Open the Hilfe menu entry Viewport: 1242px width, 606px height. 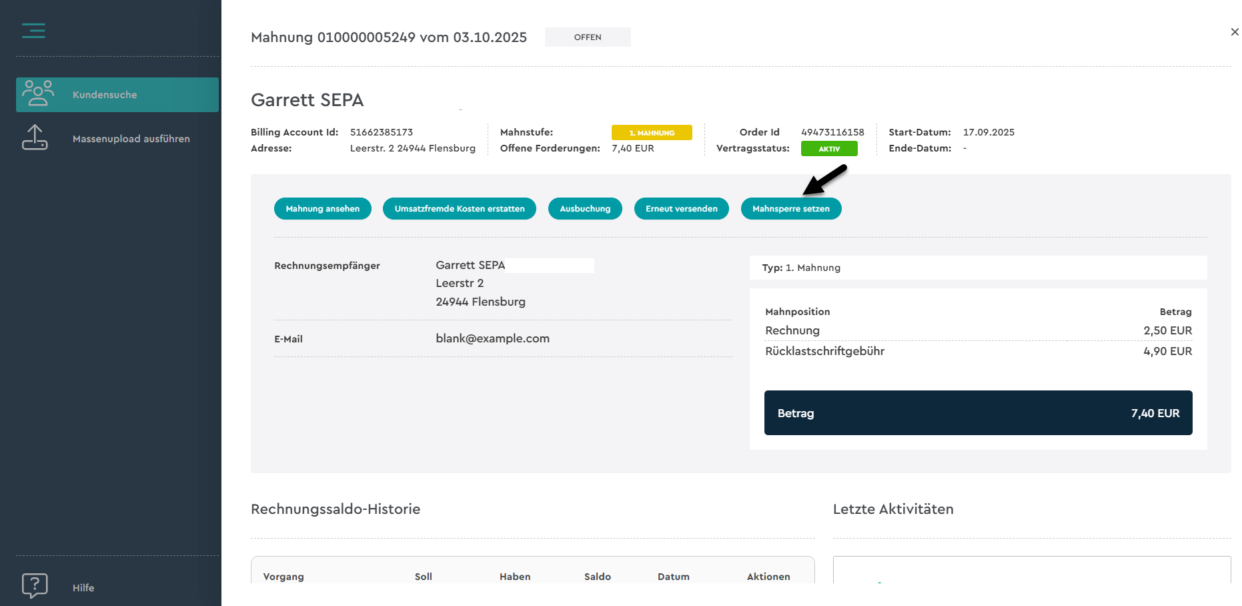83,588
